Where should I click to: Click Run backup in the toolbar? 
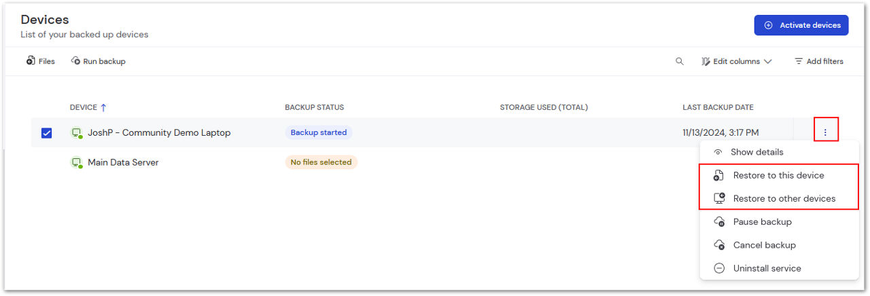click(99, 61)
